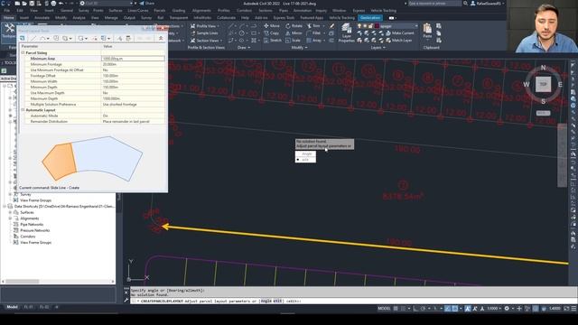The height and width of the screenshot is (325, 578).
Task: Expand the Draw panel flyout
Action: 244,48
